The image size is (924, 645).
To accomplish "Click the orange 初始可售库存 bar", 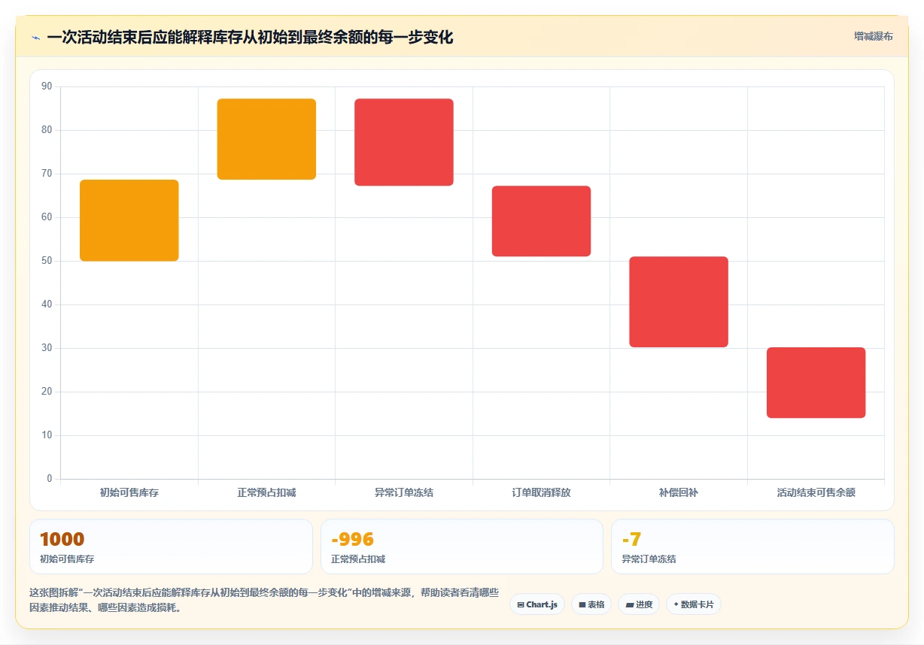I will click(x=129, y=220).
